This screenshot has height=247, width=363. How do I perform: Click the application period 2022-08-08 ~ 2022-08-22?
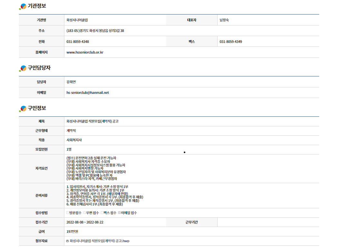click(85, 222)
